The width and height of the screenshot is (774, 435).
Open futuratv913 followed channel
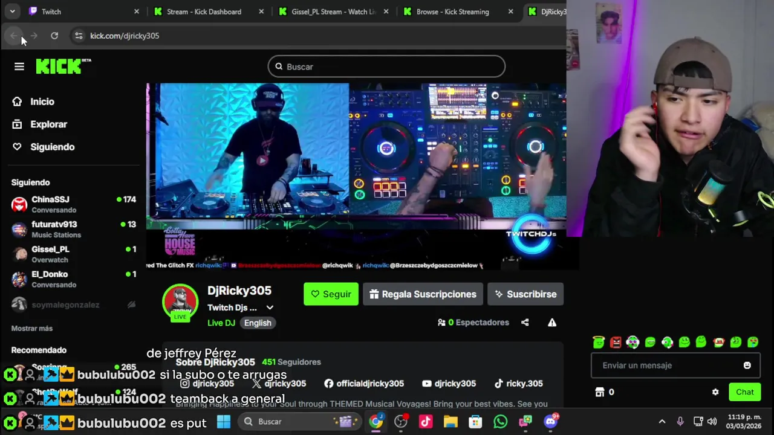point(73,229)
